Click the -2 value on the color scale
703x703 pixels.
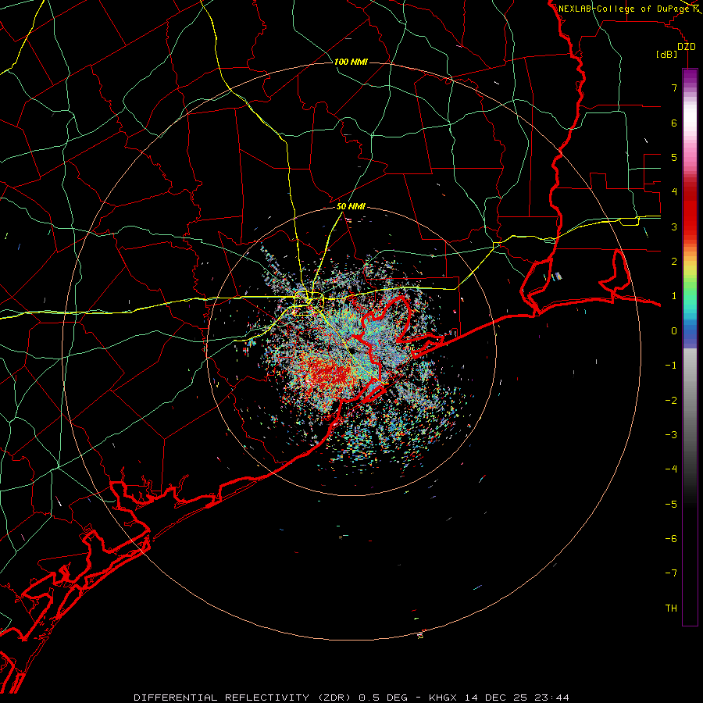click(671, 401)
